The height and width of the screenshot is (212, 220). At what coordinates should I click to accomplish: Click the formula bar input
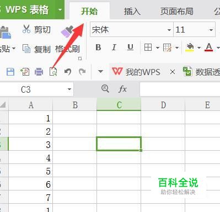click(x=180, y=89)
